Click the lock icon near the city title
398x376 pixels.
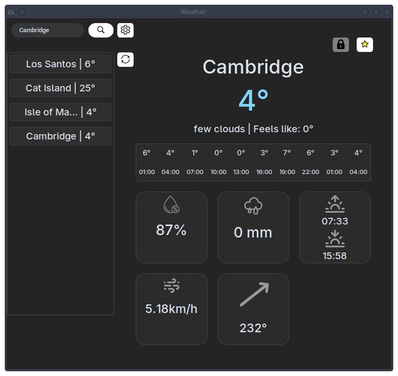tap(340, 44)
